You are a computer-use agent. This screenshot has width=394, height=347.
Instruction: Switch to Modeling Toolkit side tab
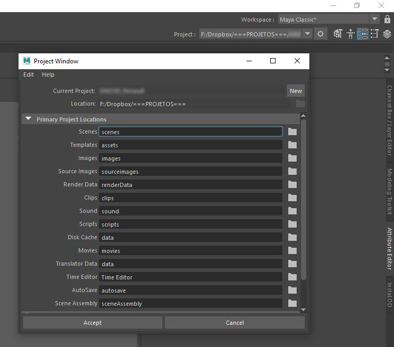coord(389,191)
